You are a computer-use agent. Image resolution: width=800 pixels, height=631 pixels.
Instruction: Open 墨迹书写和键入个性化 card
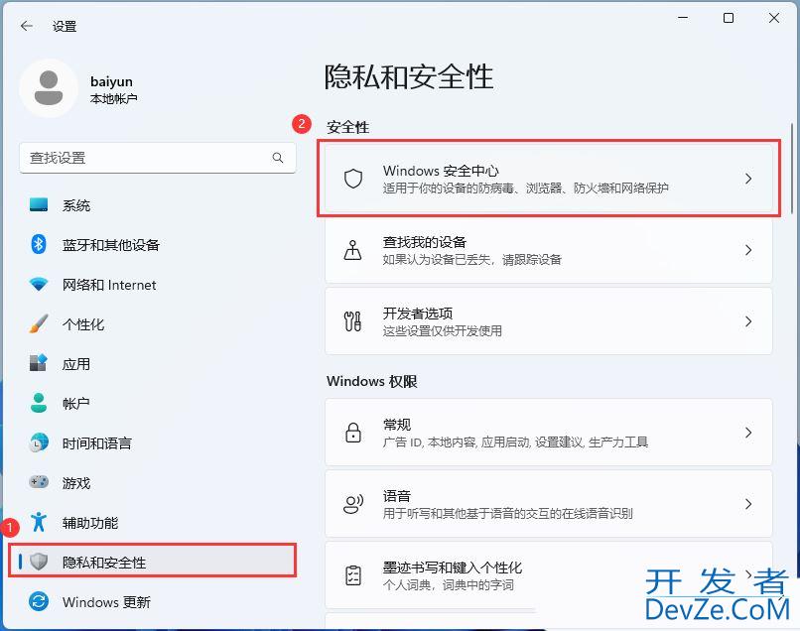pyautogui.click(x=549, y=575)
